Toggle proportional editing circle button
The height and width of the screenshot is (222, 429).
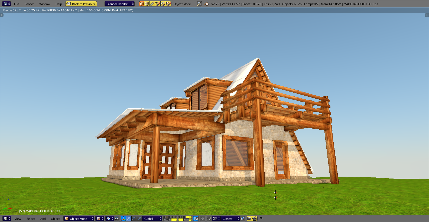point(203,218)
